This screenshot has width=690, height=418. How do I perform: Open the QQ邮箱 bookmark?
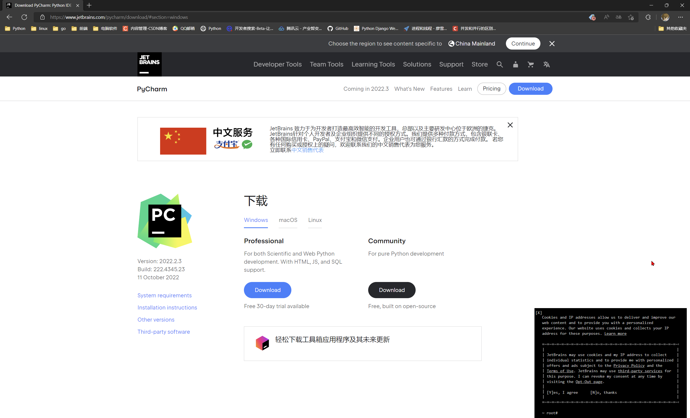tap(184, 29)
